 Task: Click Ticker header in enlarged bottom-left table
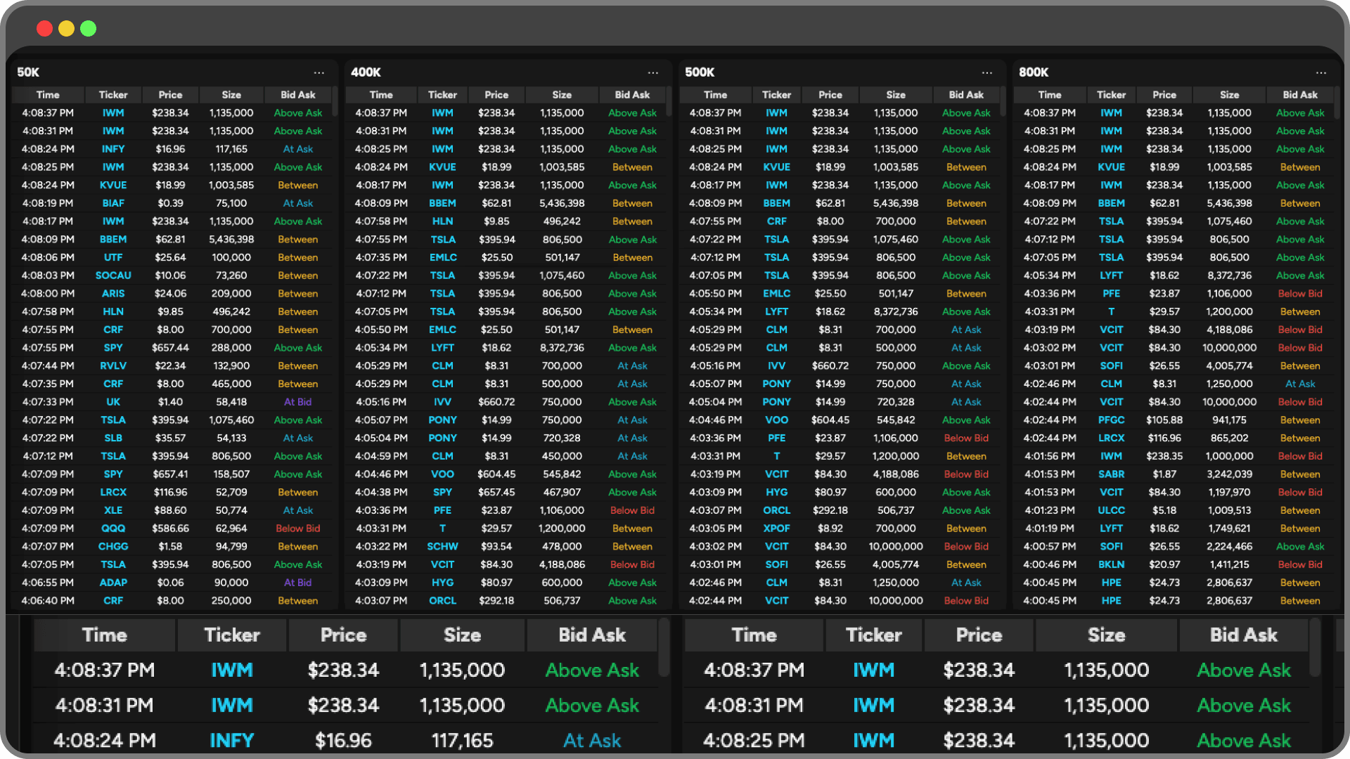232,635
